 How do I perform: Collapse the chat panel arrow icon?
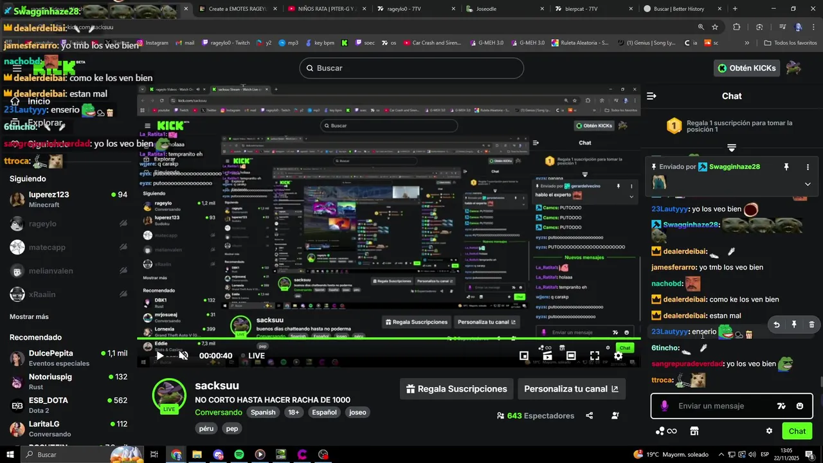[x=651, y=96]
